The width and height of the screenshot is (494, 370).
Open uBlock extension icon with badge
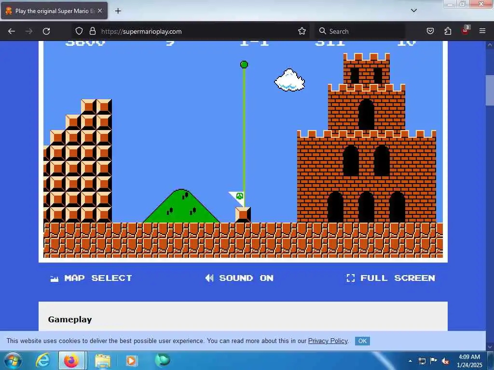click(x=466, y=30)
